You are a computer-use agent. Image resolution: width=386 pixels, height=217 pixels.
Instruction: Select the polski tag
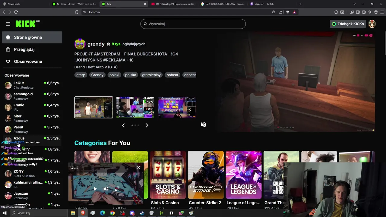click(114, 75)
